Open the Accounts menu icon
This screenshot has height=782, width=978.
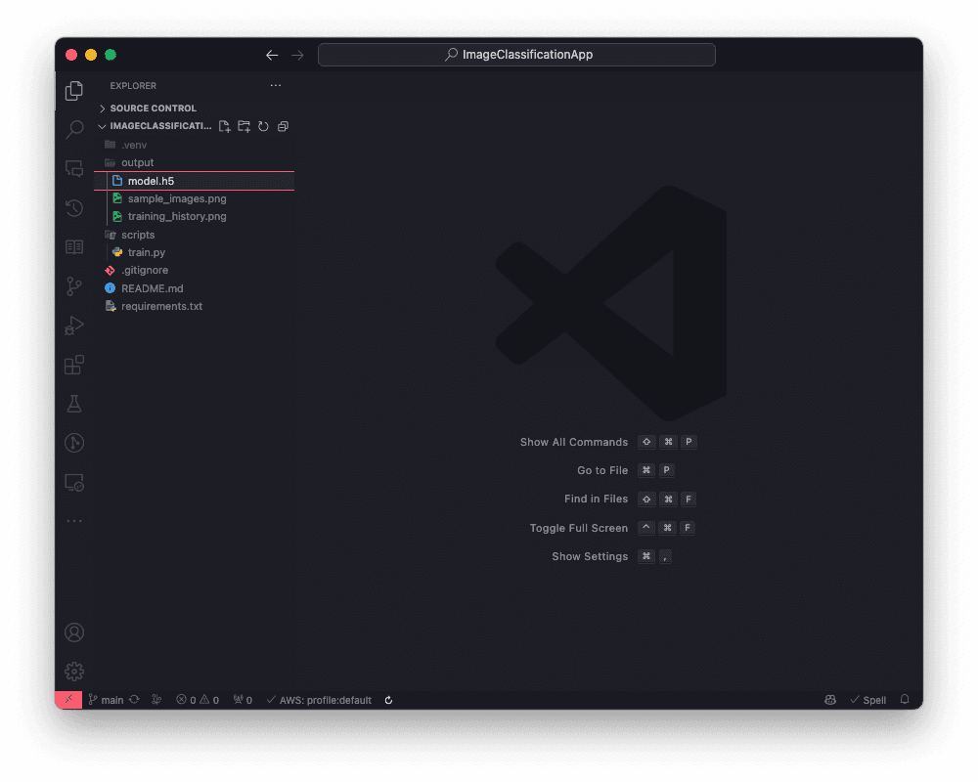coord(74,632)
